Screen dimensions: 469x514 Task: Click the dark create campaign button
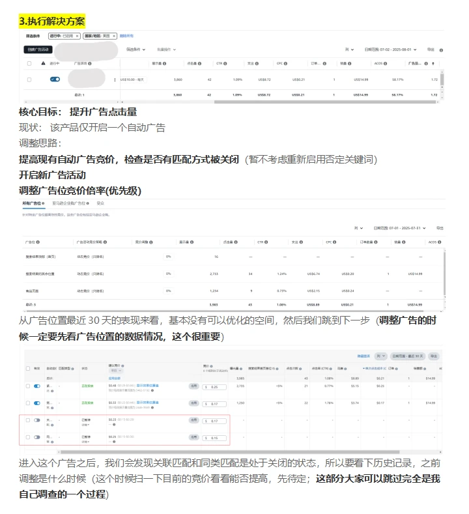coord(38,50)
